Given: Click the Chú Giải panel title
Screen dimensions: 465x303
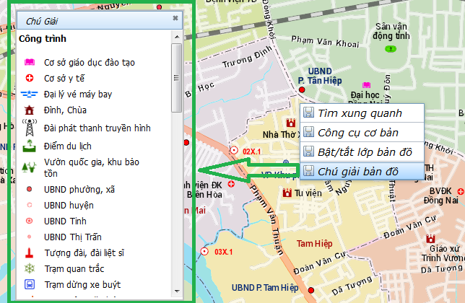Looking at the screenshot, I should pyautogui.click(x=42, y=22).
